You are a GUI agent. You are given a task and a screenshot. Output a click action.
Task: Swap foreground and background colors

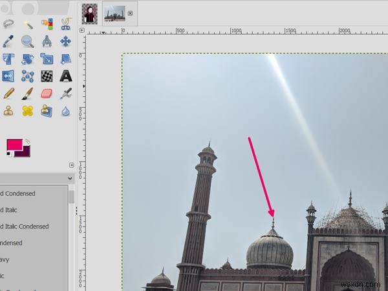point(27,141)
